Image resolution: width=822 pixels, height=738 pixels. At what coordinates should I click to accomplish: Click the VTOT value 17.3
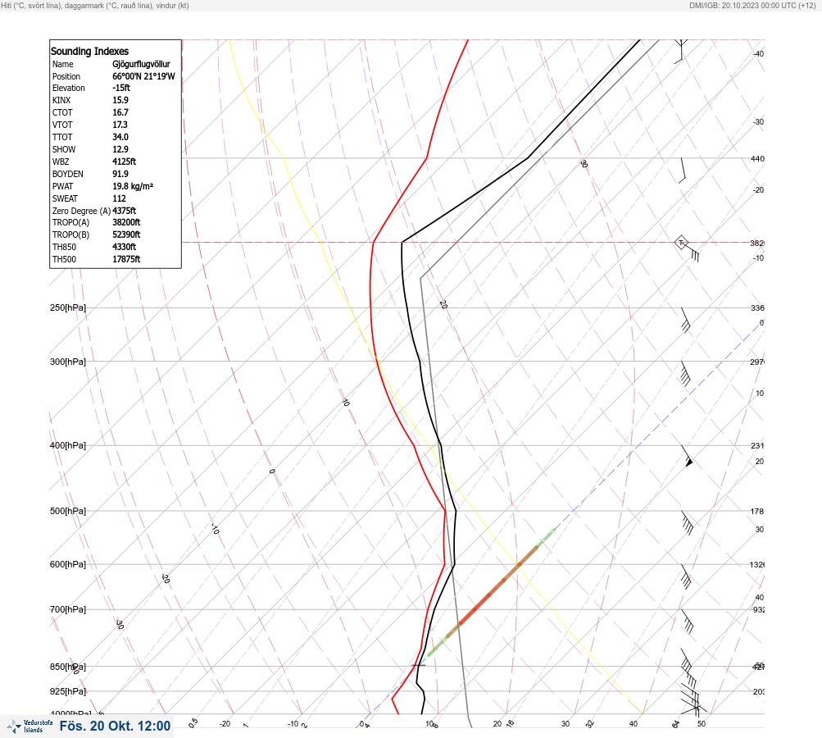tap(120, 125)
